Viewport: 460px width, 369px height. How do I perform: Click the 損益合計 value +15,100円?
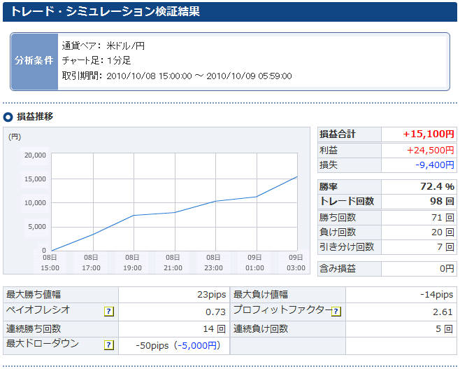(x=429, y=134)
